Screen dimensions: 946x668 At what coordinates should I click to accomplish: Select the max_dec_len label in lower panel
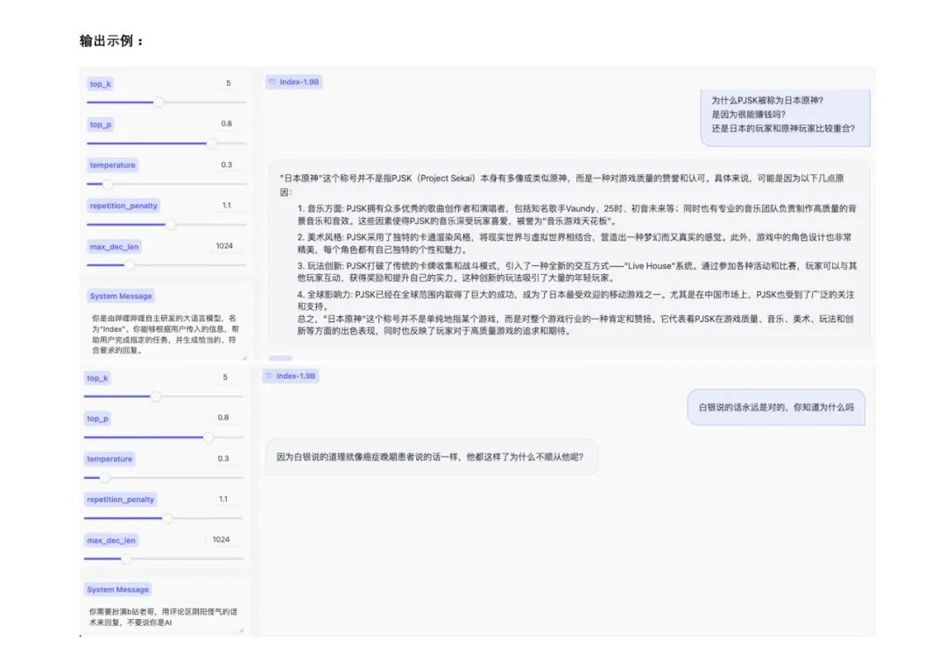[111, 540]
